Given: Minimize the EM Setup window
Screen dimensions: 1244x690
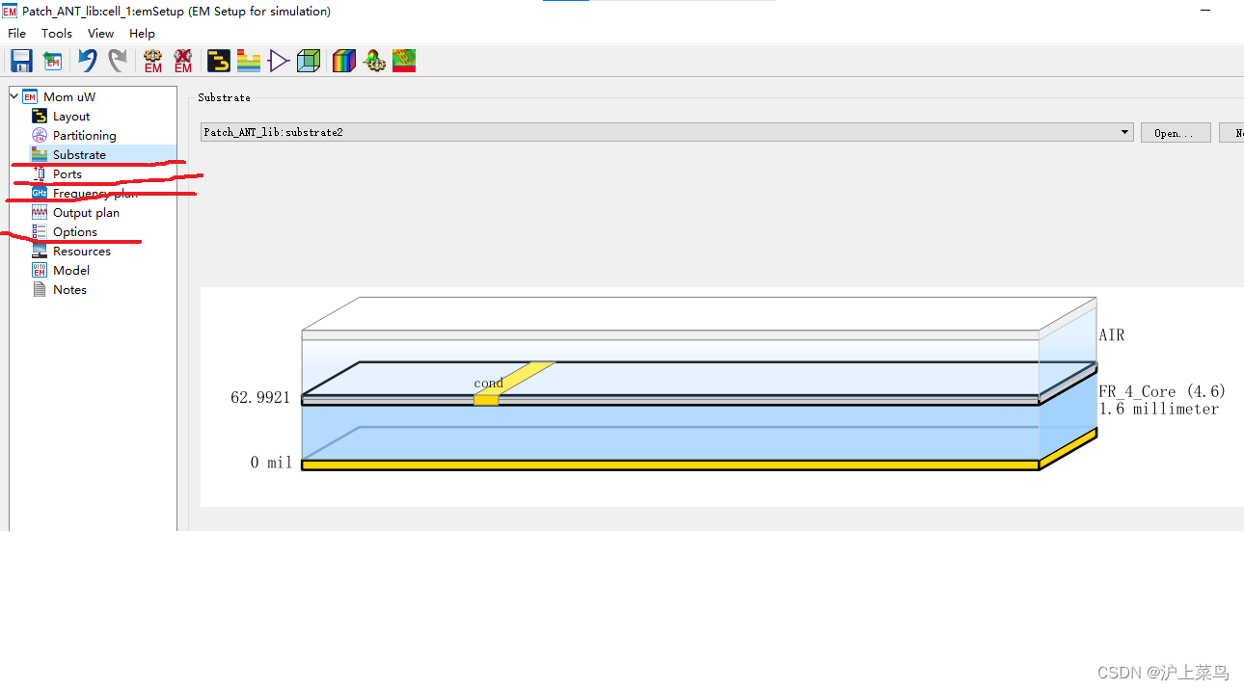Looking at the screenshot, I should click(1205, 11).
